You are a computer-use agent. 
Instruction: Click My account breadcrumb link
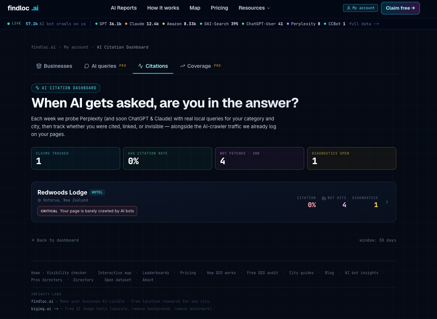click(x=76, y=47)
